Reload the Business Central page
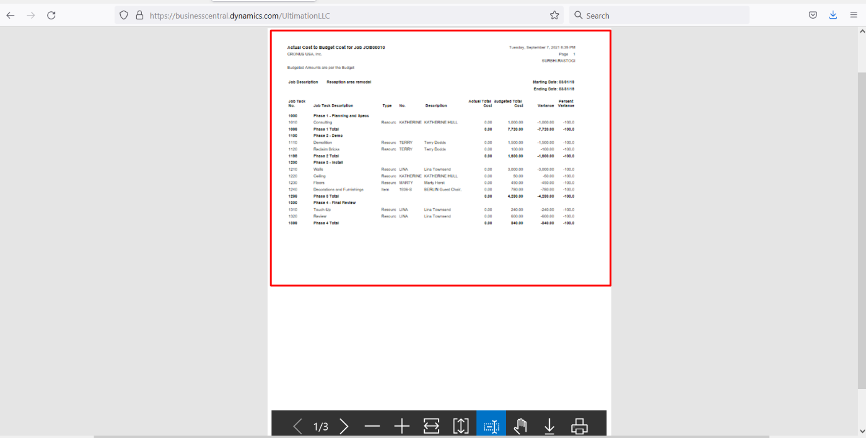 click(x=52, y=15)
